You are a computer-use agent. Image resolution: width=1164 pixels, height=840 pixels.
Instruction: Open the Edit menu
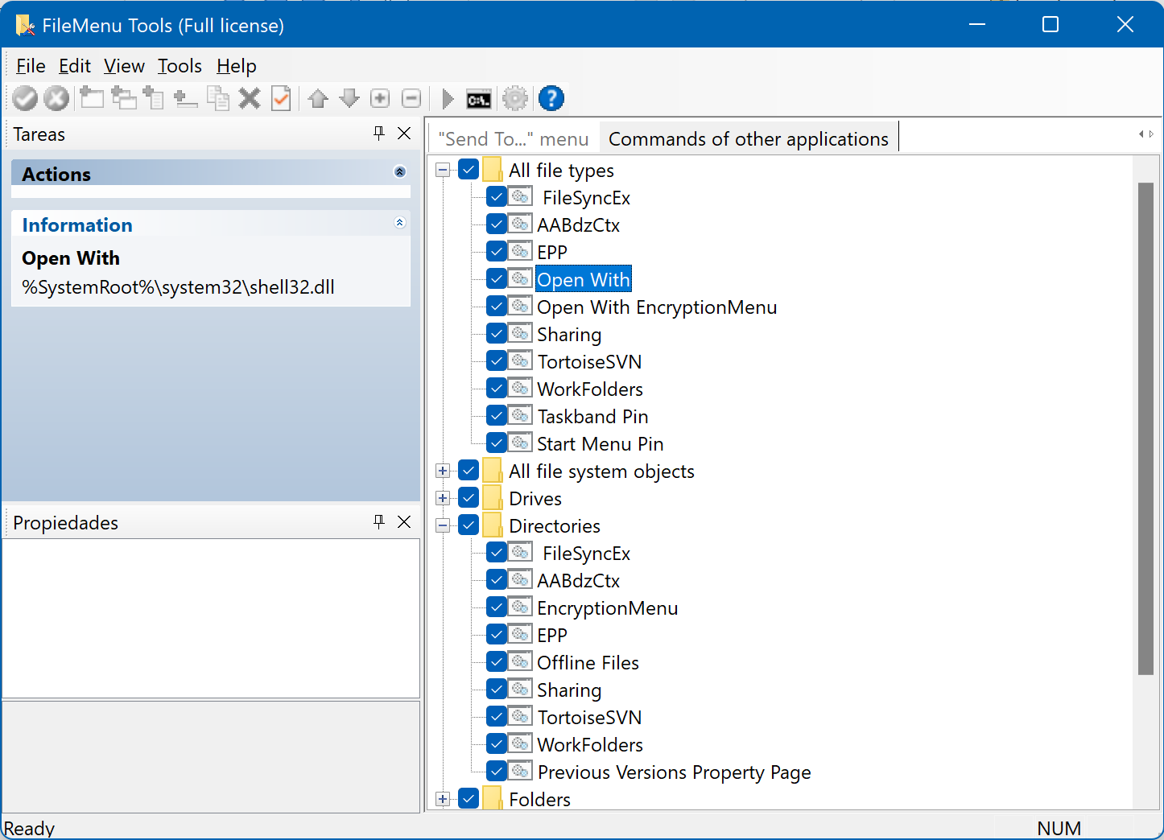75,66
